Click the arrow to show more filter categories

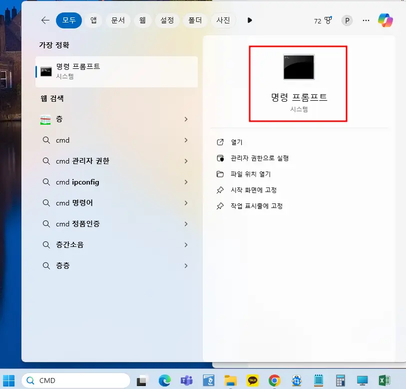point(249,20)
